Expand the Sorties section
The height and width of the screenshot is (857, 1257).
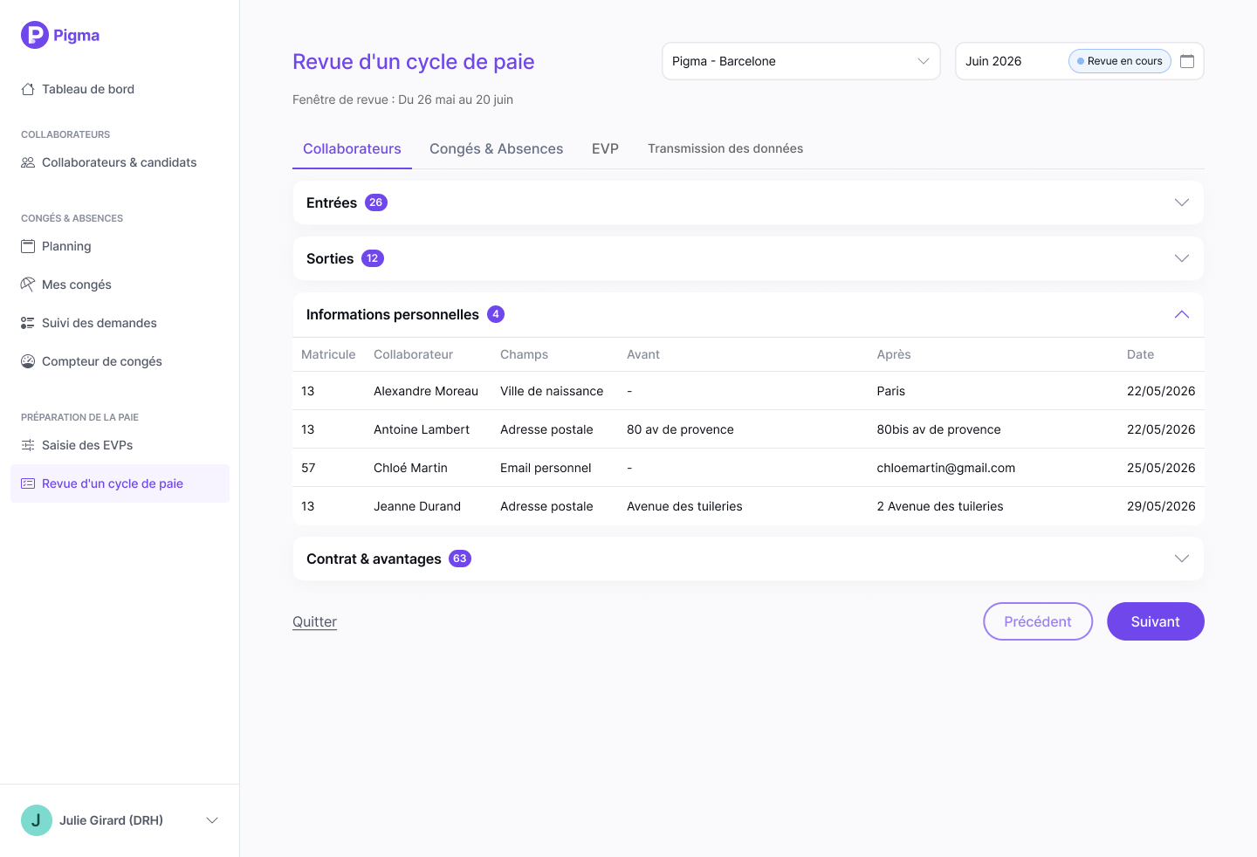(1182, 258)
